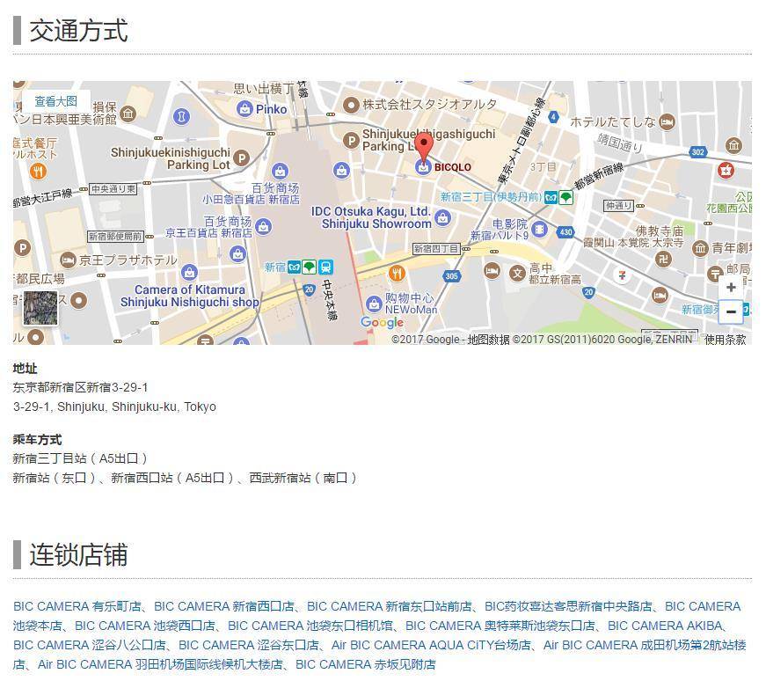Select the 損保ジャパン日本興亜美術館 museum icon
Image resolution: width=766 pixels, height=681 pixels.
(x=128, y=113)
